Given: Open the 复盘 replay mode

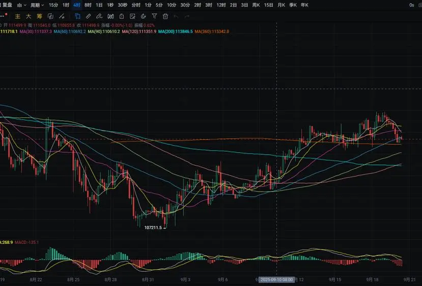Looking at the screenshot, I should click(x=6, y=5).
